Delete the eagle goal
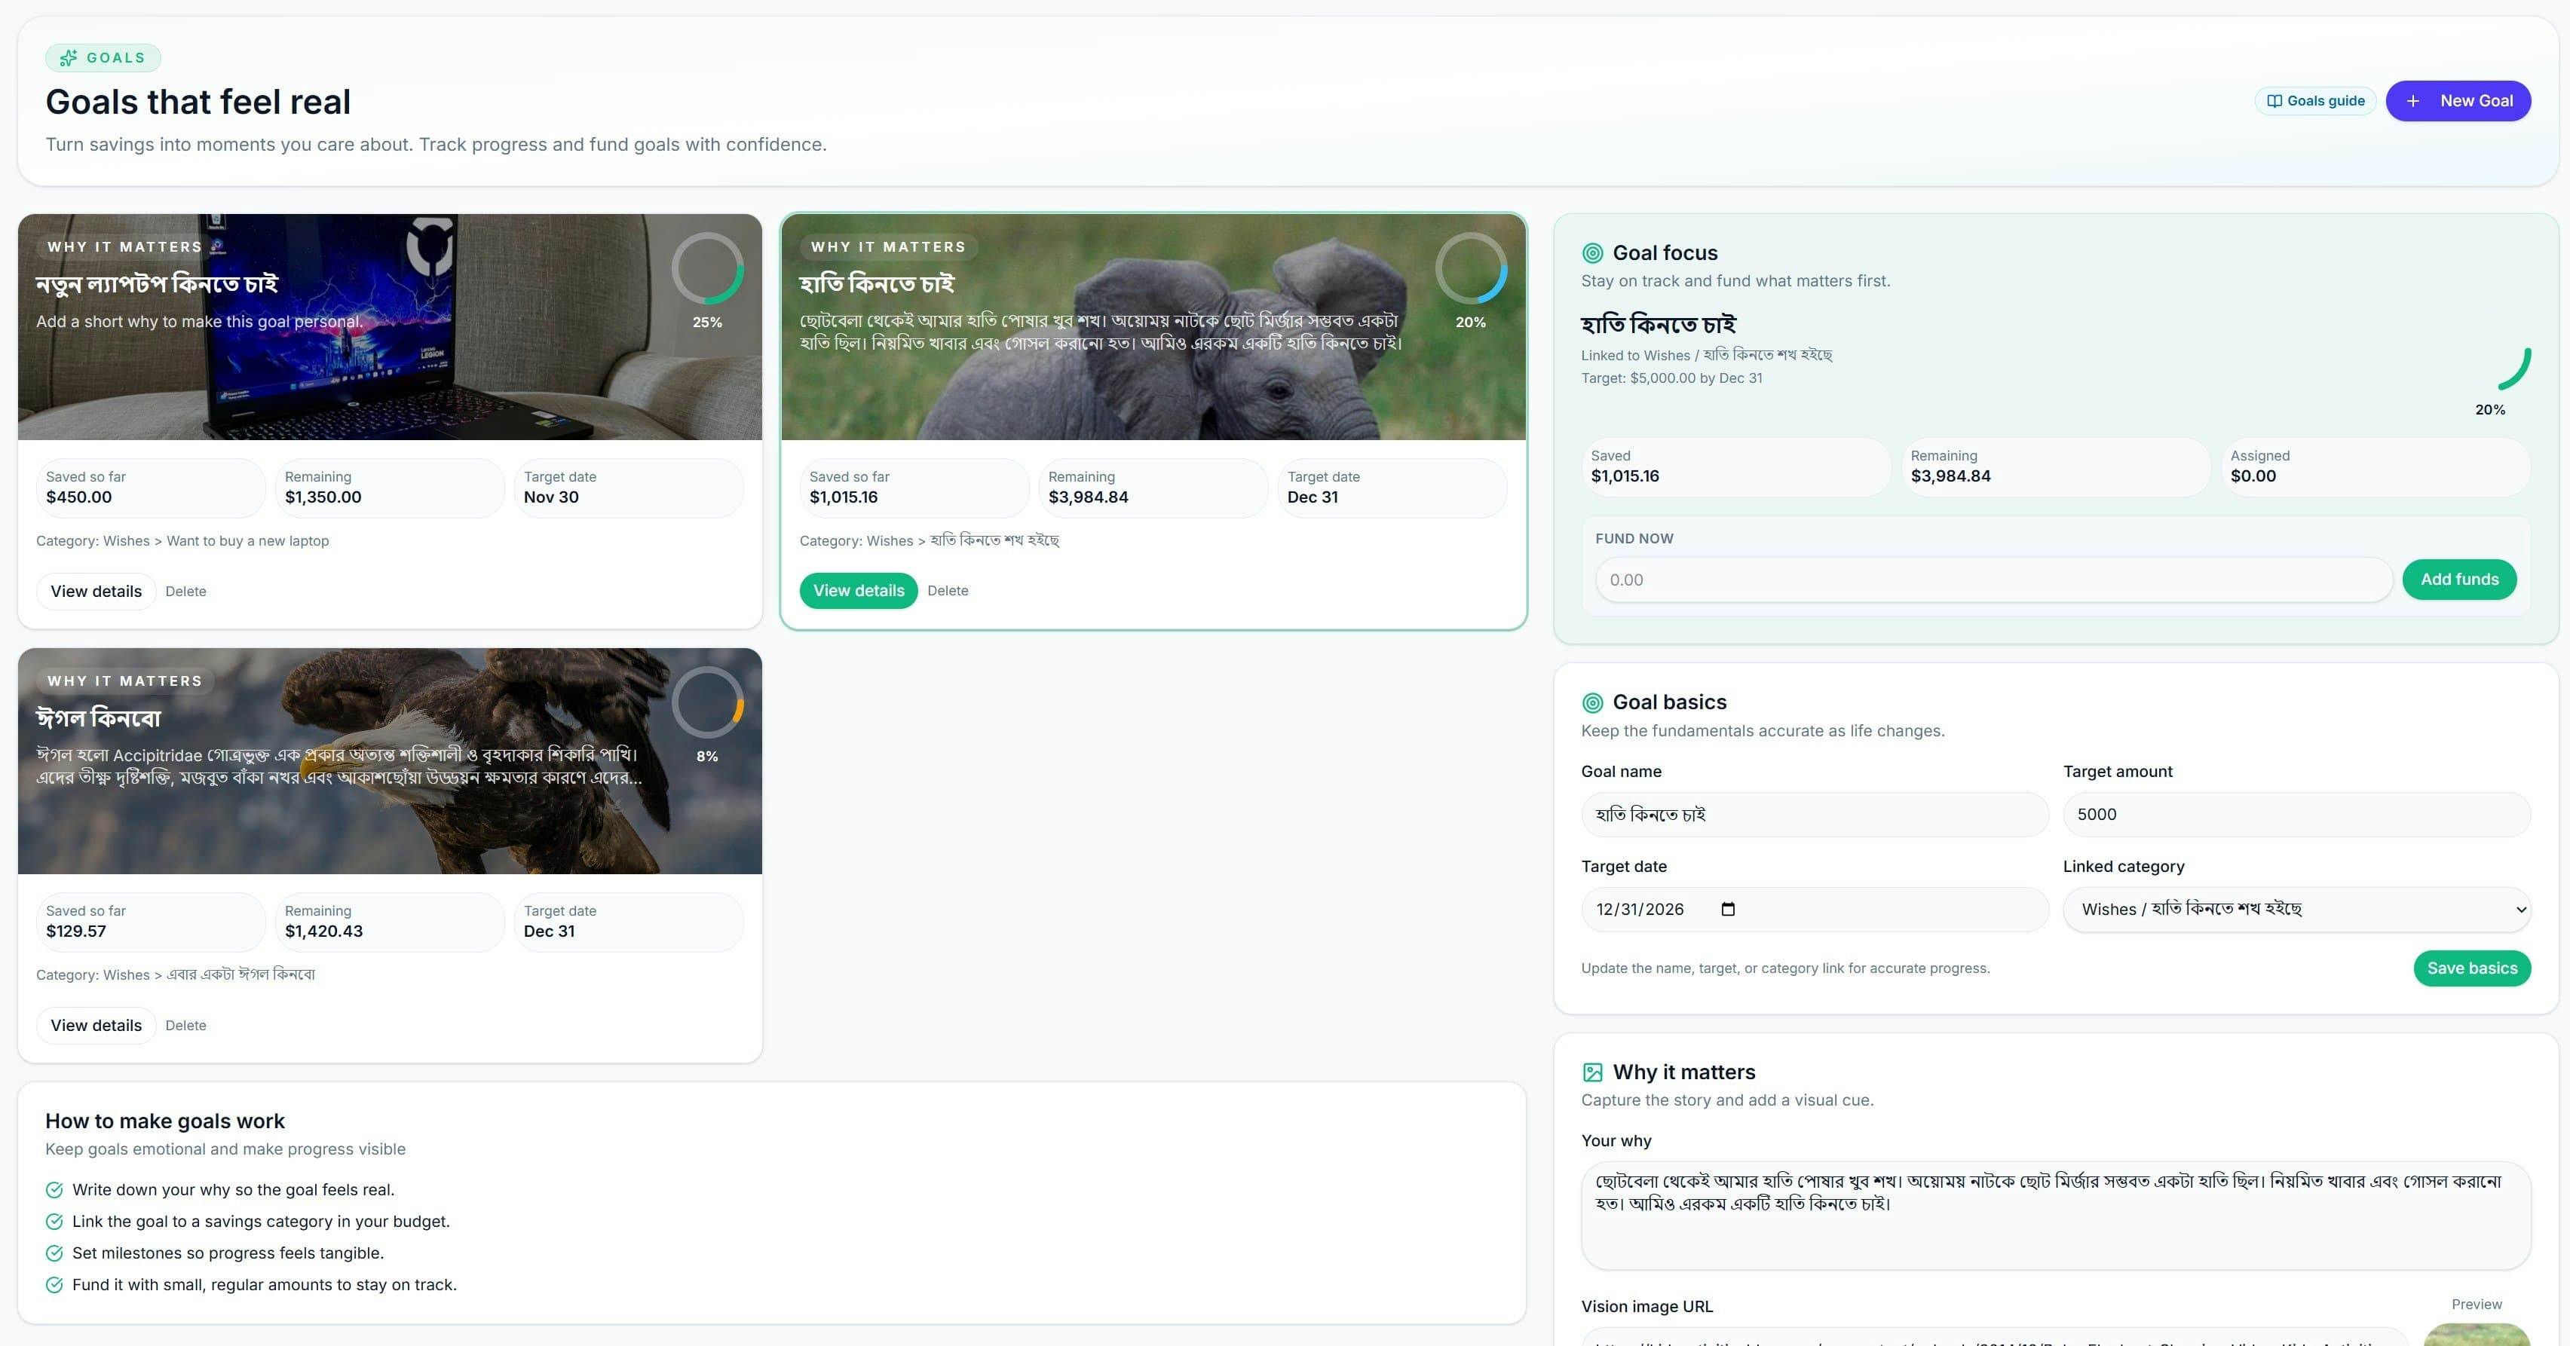2570x1346 pixels. pos(185,1025)
